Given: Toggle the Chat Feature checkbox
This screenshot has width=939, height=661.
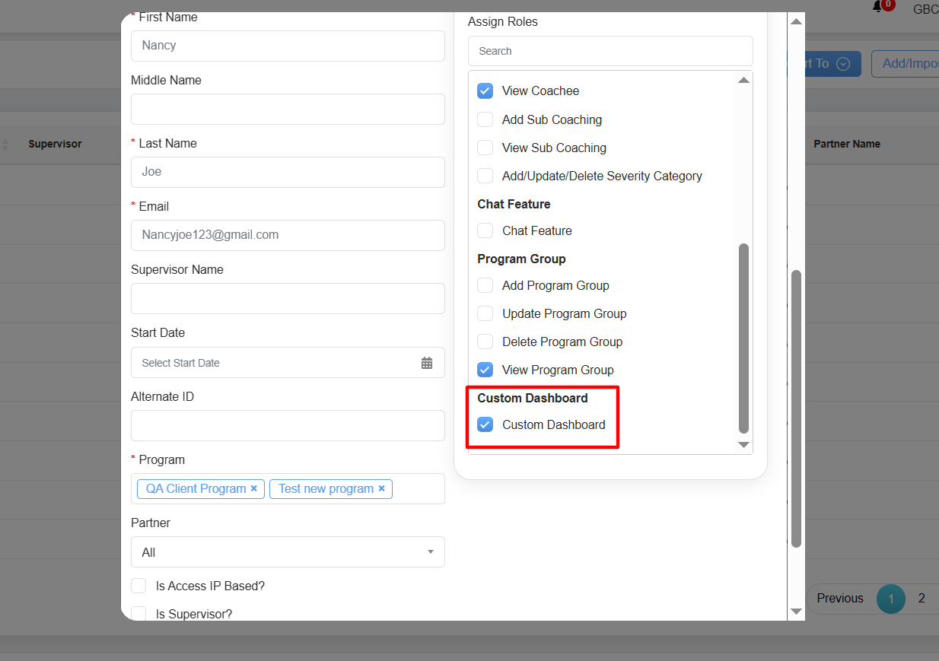Looking at the screenshot, I should tap(485, 230).
